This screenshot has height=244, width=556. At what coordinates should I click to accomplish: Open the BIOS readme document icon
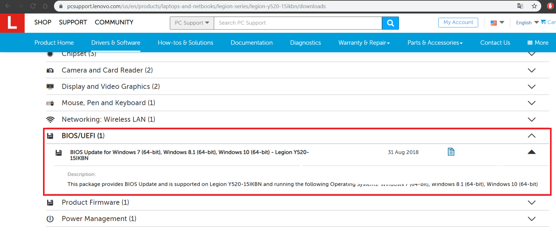click(x=451, y=152)
